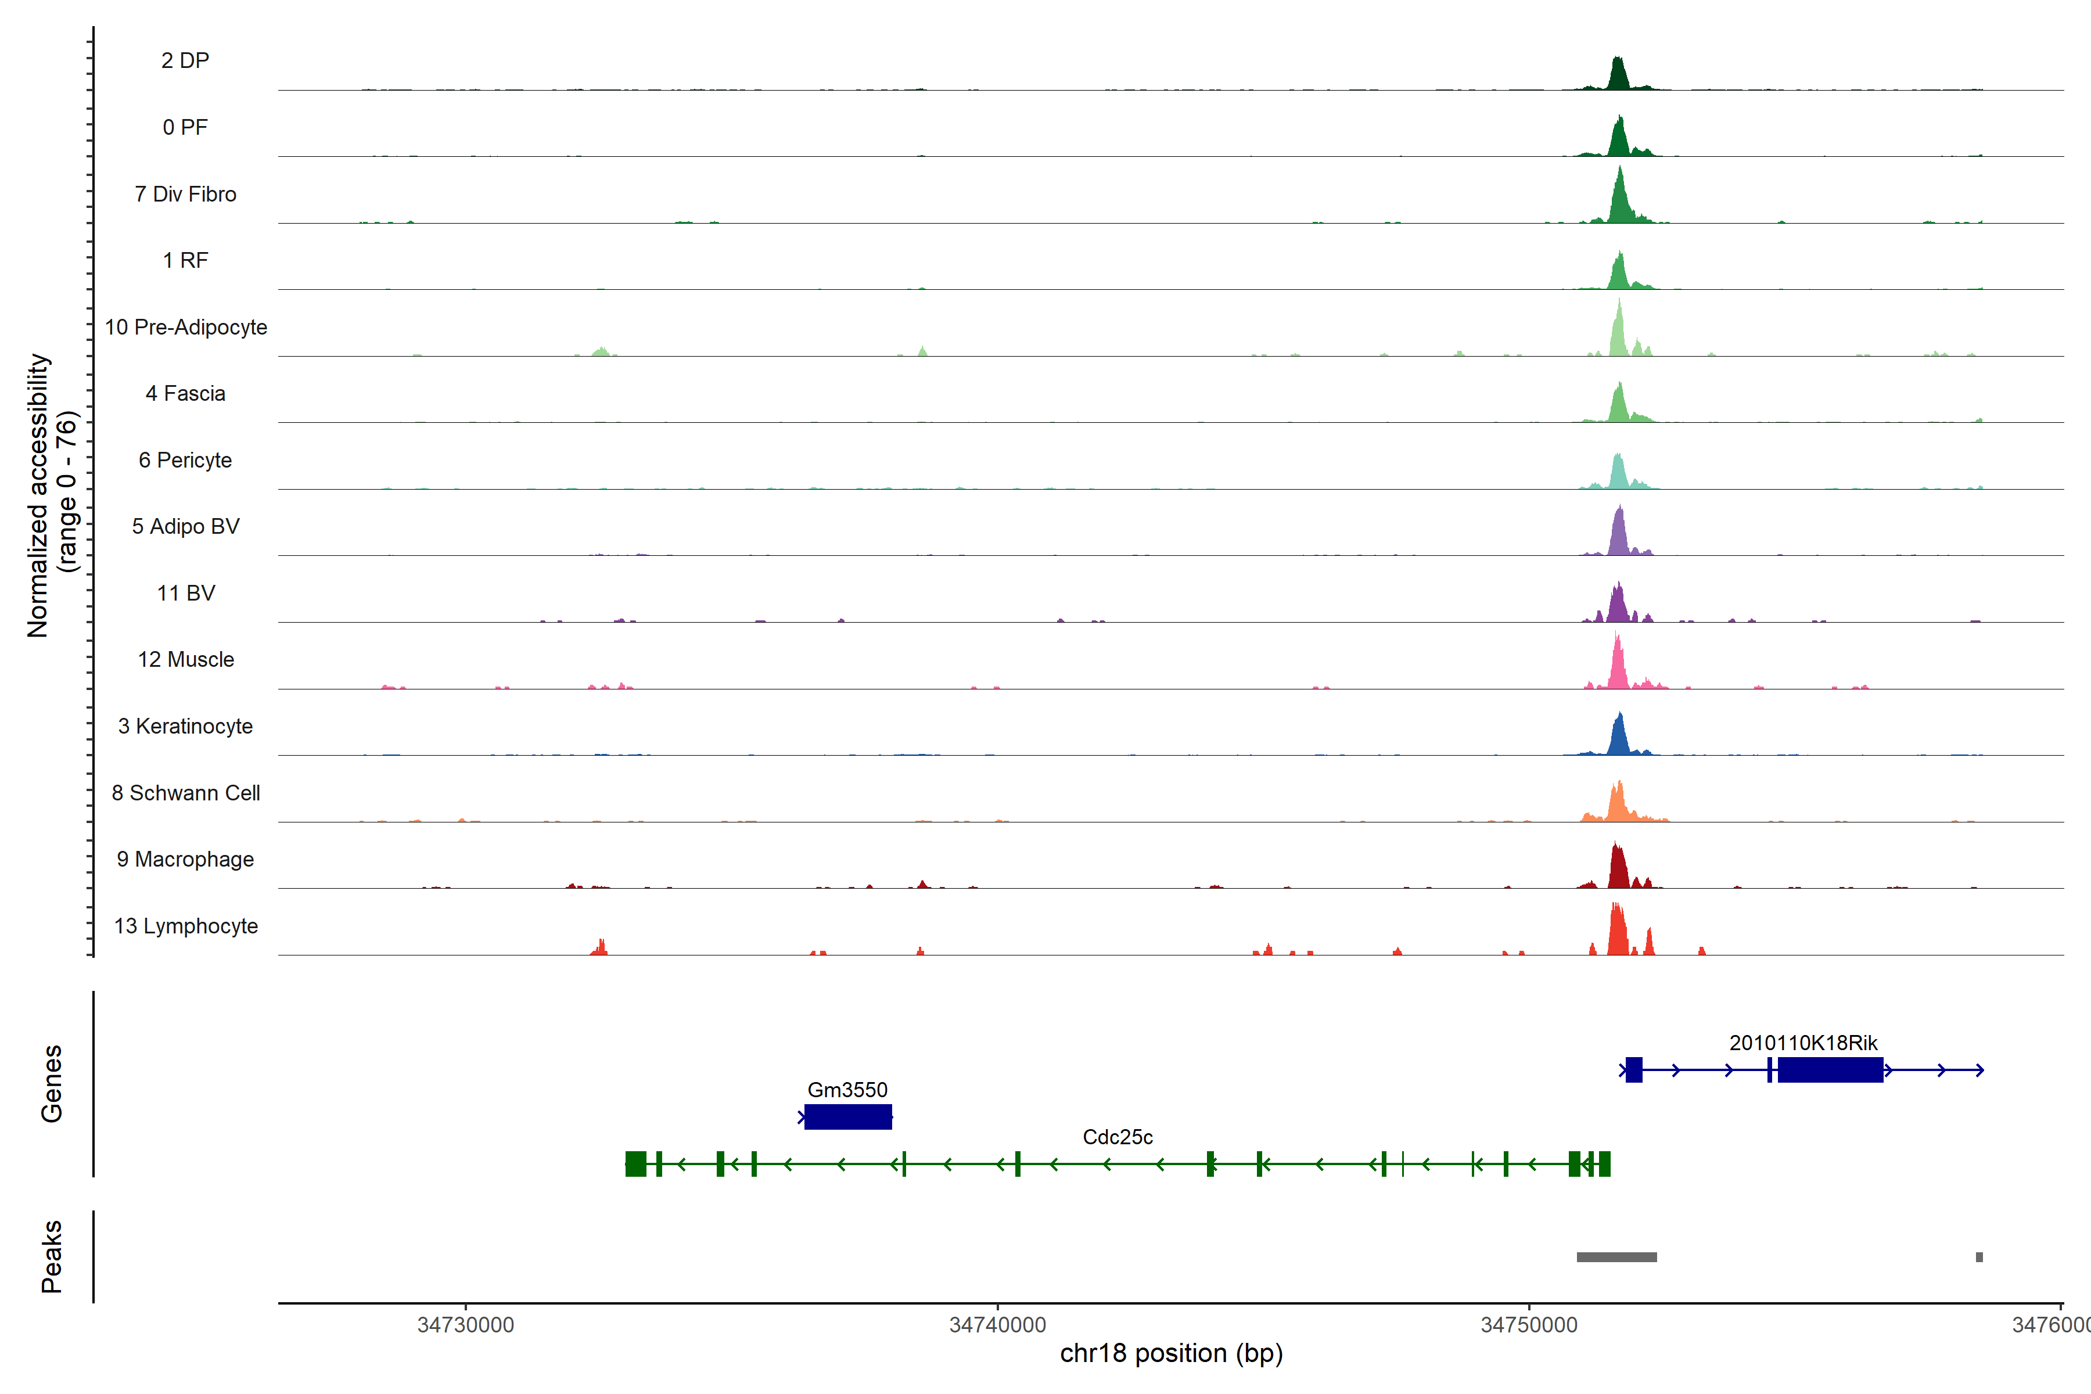Click the Peaks panel label
2091x1394 pixels.
click(x=52, y=1256)
